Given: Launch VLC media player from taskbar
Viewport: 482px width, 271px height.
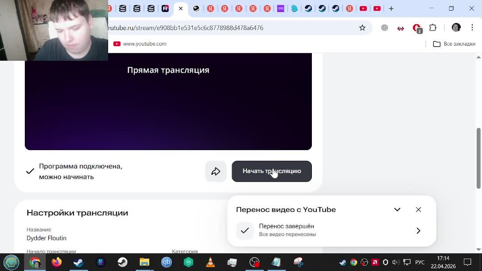Looking at the screenshot, I should pyautogui.click(x=210, y=262).
